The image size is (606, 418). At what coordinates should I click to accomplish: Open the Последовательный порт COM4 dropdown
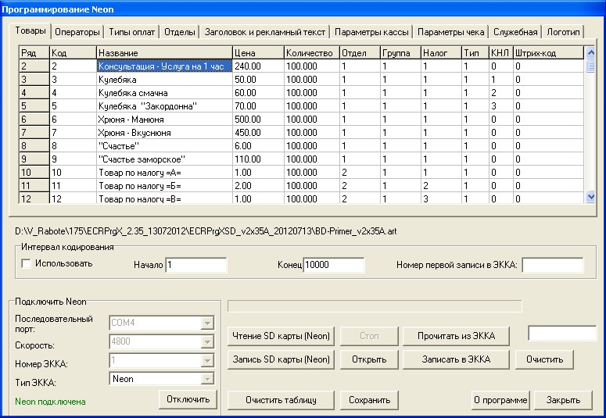tap(207, 323)
